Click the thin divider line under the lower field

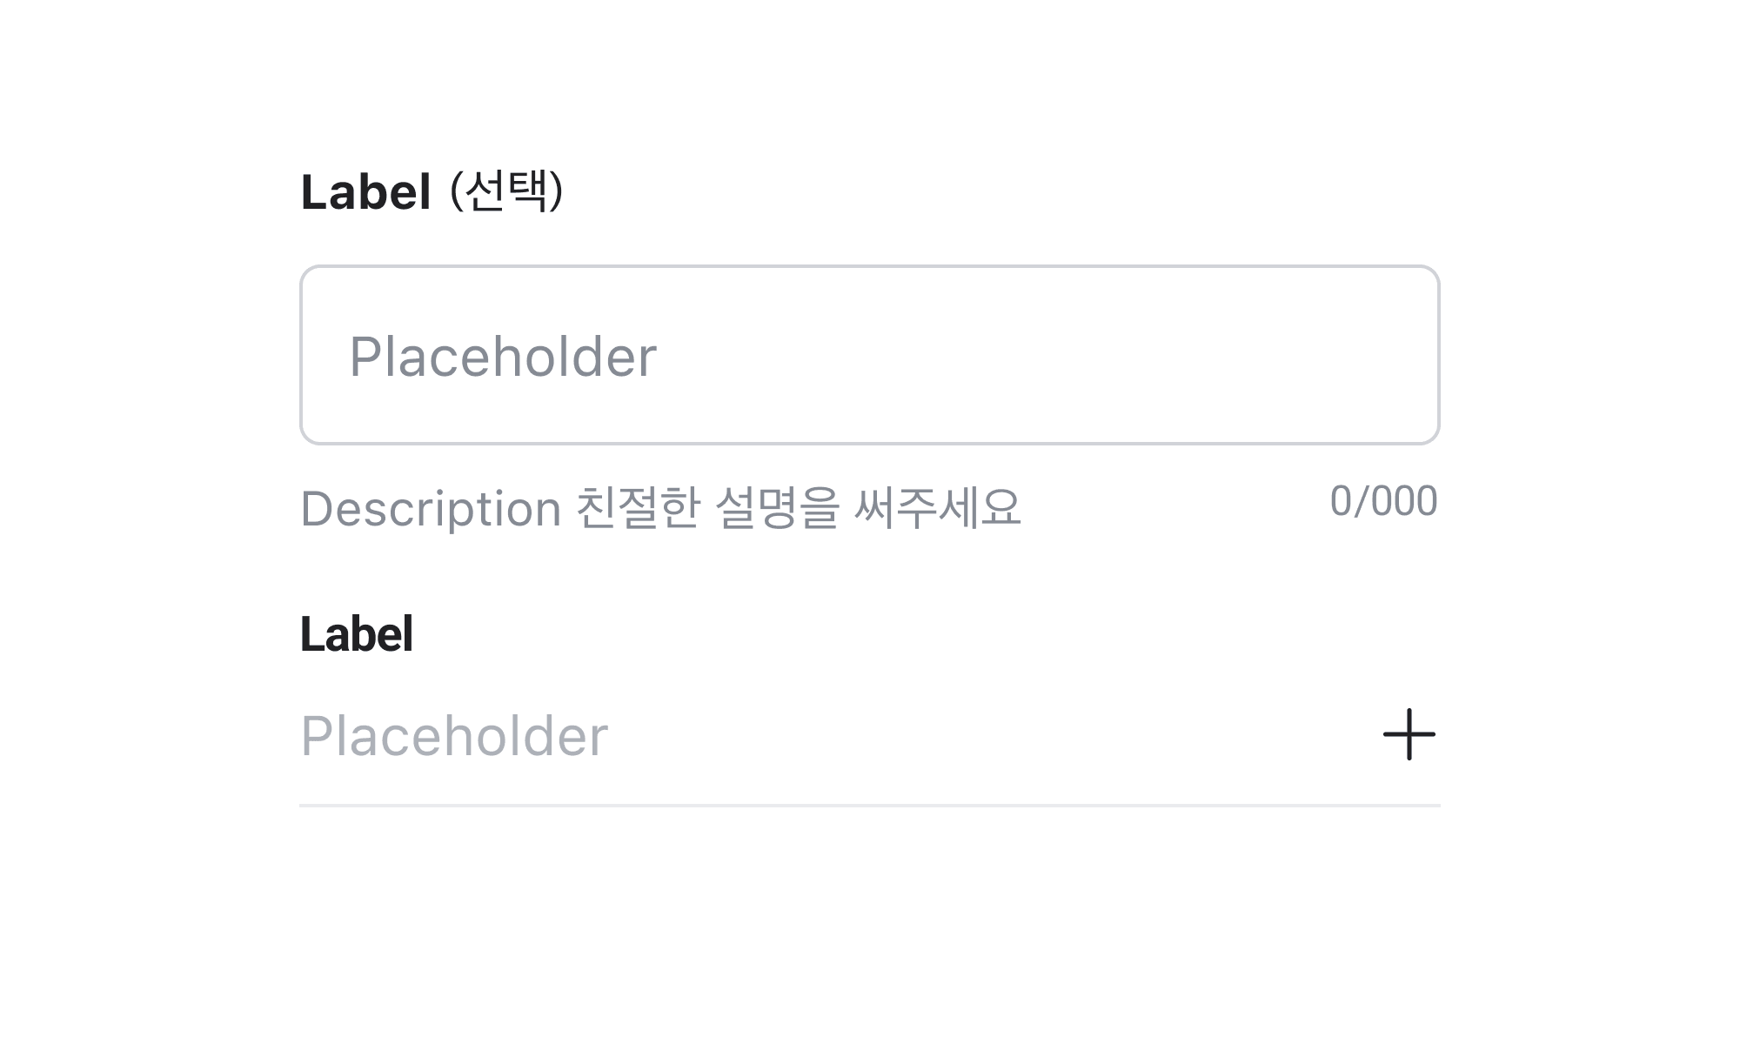[870, 806]
